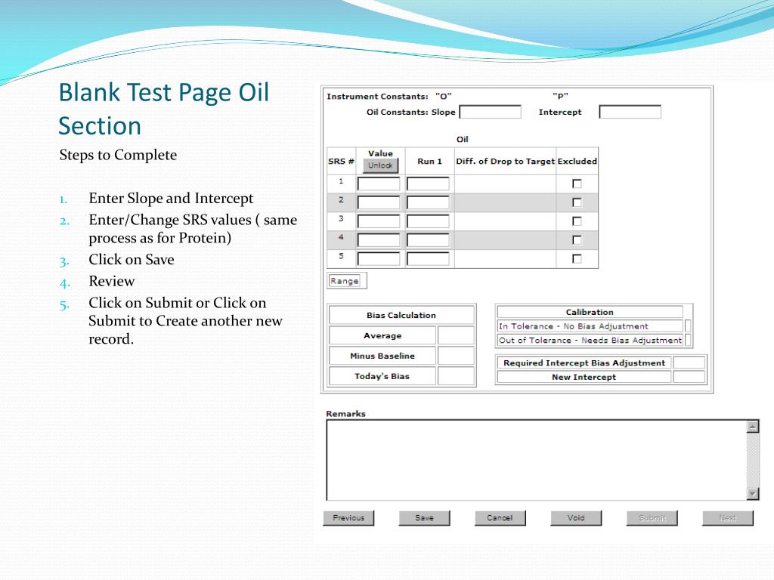The width and height of the screenshot is (774, 580).
Task: Click the 'In Tolerance - No Bias Adjustment' text
Action: (x=573, y=326)
